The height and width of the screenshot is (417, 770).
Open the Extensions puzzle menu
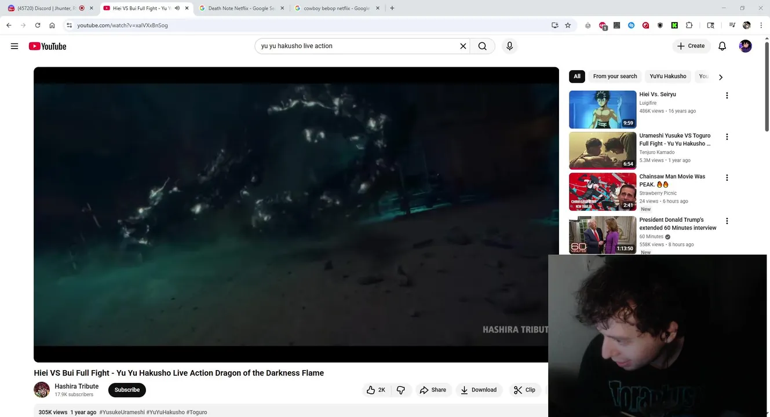point(689,25)
